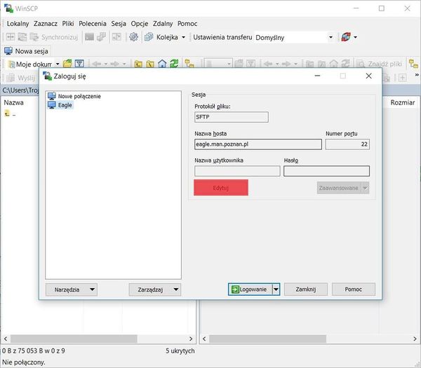421x368 pixels.
Task: Click the red Edytuj button
Action: pyautogui.click(x=221, y=187)
